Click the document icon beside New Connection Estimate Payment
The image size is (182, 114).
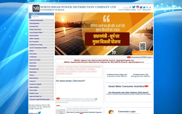tap(61, 112)
